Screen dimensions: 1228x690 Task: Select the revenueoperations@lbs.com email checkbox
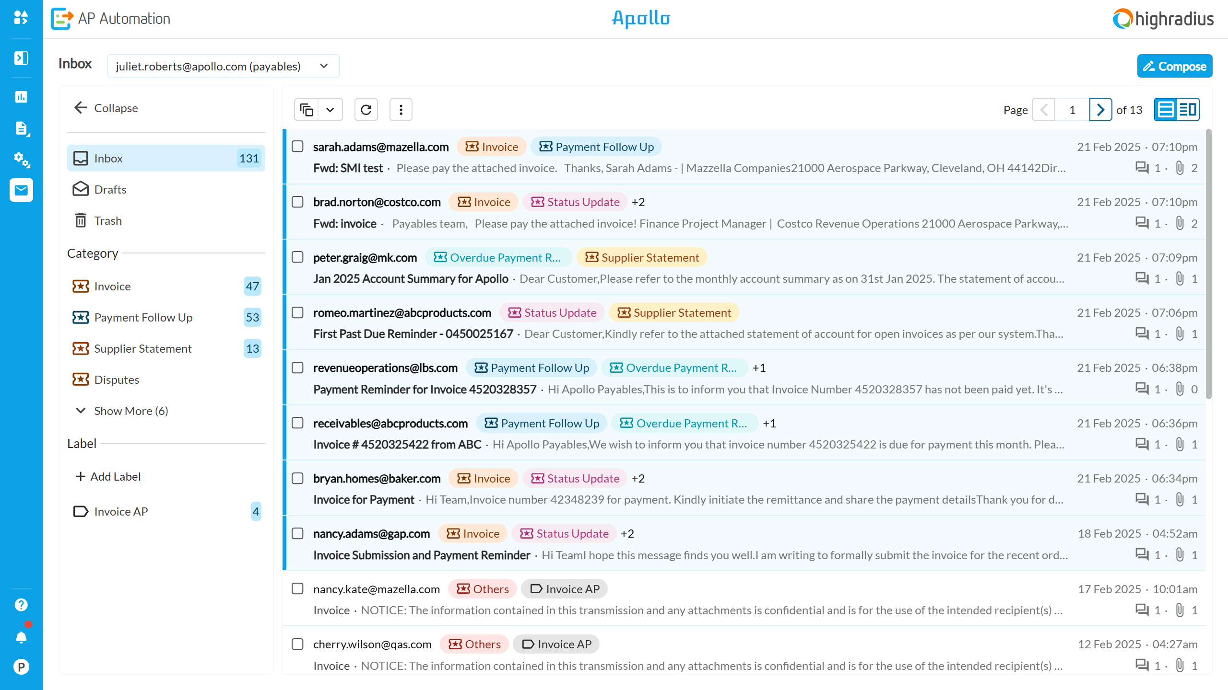297,368
